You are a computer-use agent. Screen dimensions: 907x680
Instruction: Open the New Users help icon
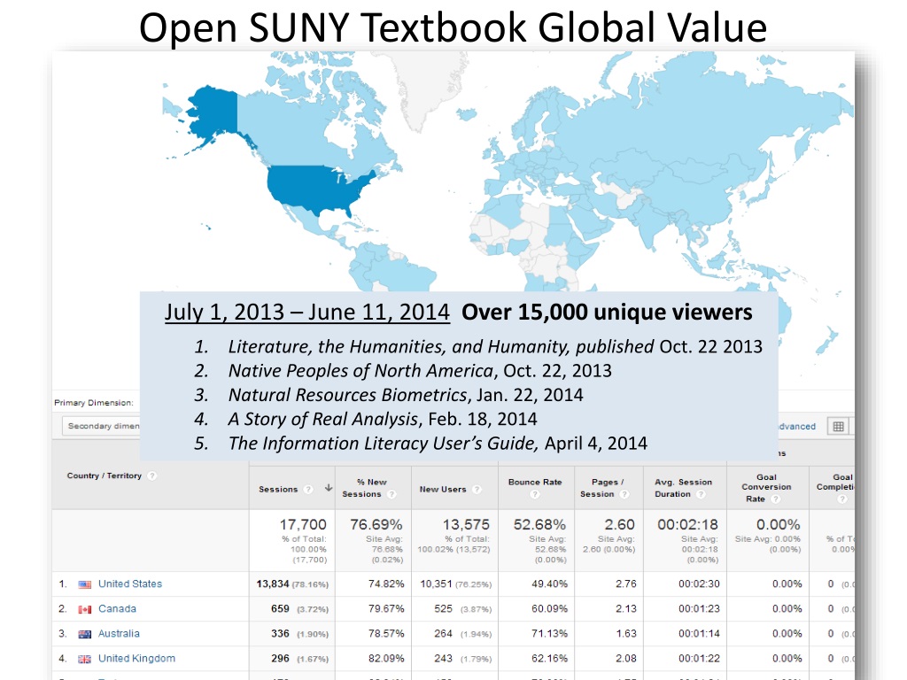(477, 489)
